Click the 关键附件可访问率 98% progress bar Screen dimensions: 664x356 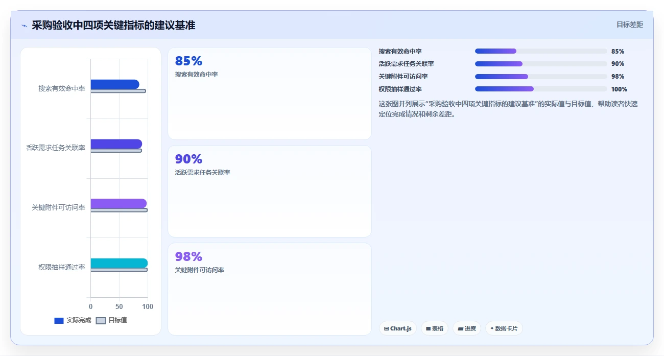point(541,77)
